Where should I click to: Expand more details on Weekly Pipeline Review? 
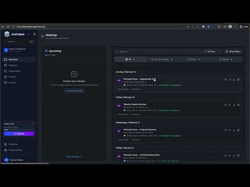click(123, 114)
